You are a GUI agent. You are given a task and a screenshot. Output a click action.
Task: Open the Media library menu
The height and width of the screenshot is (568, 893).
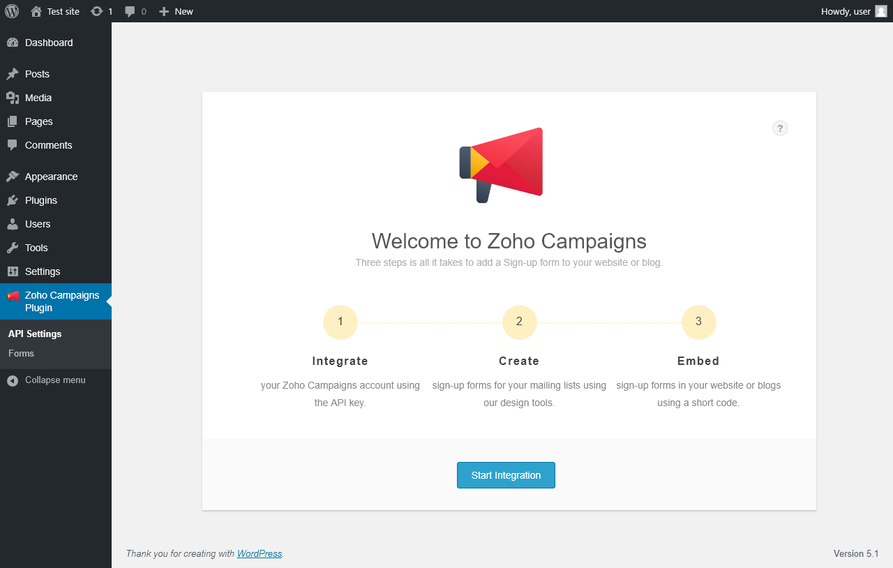click(56, 98)
